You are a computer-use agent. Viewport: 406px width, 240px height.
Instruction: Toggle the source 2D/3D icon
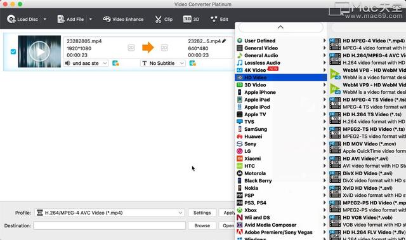tap(131, 48)
